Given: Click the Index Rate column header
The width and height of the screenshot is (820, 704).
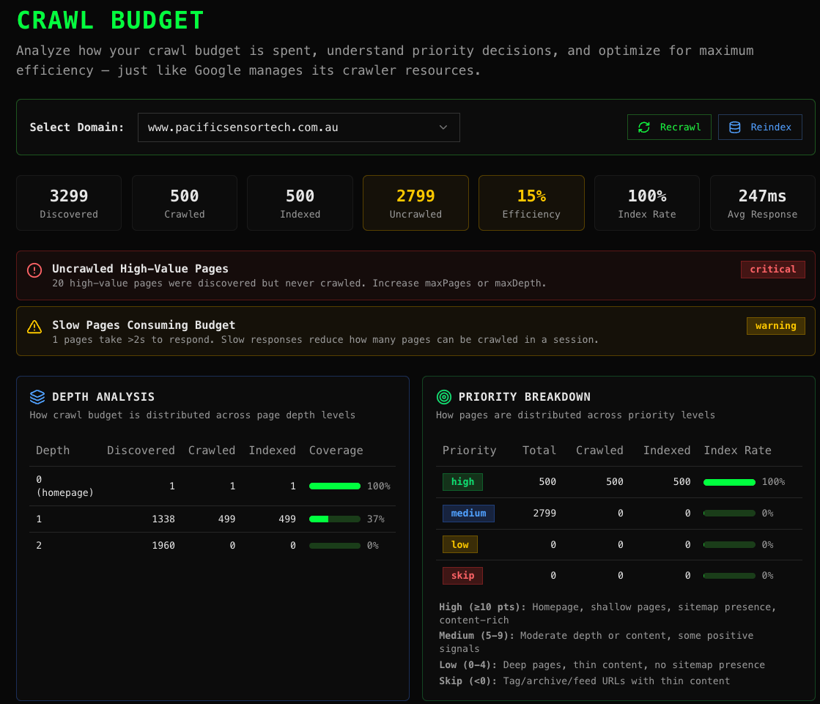Looking at the screenshot, I should [737, 451].
